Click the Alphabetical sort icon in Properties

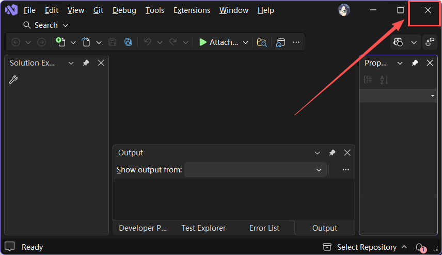point(384,79)
